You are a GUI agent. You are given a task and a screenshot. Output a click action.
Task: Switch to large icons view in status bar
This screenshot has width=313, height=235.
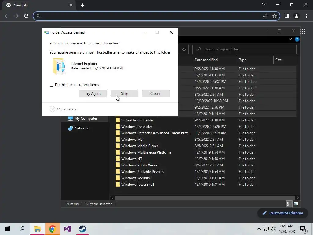pos(296,204)
